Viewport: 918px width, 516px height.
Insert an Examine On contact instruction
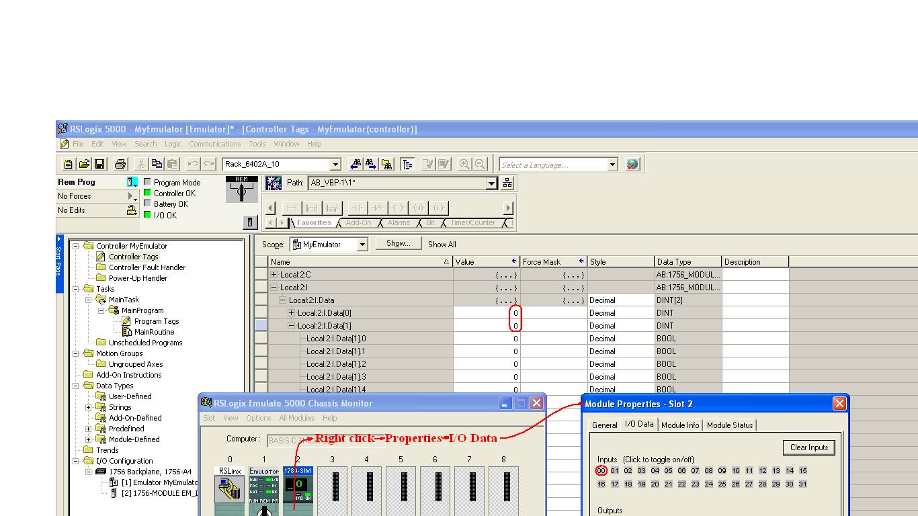click(358, 208)
